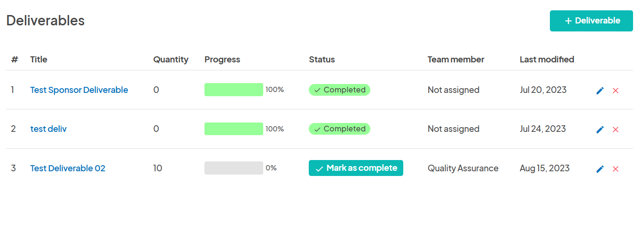Click the Last modified column header
The height and width of the screenshot is (229, 642).
(547, 59)
